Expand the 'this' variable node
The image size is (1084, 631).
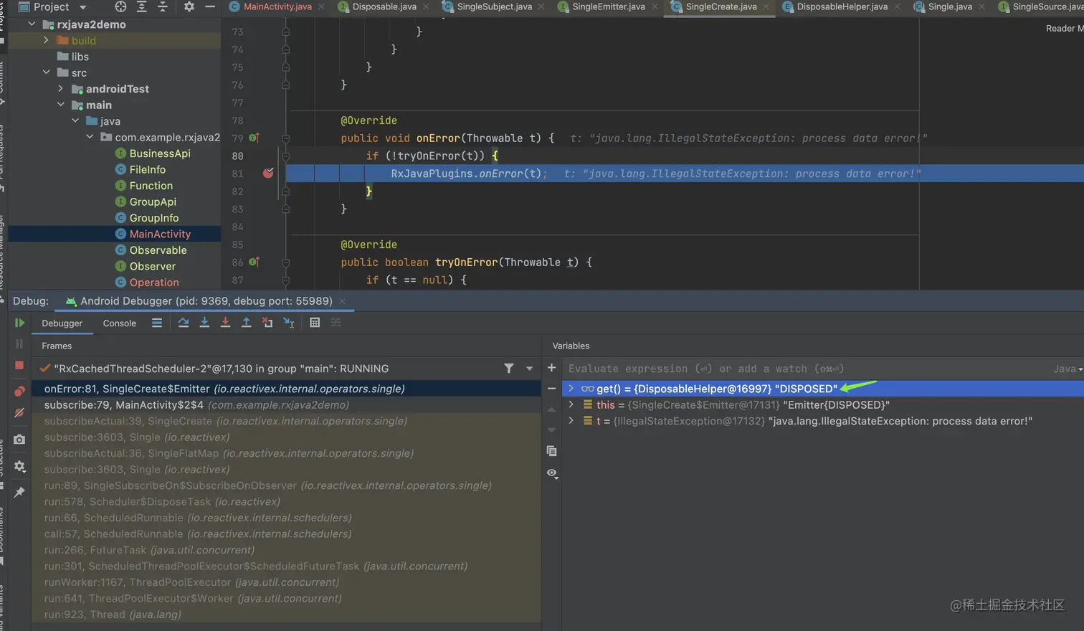[571, 404]
